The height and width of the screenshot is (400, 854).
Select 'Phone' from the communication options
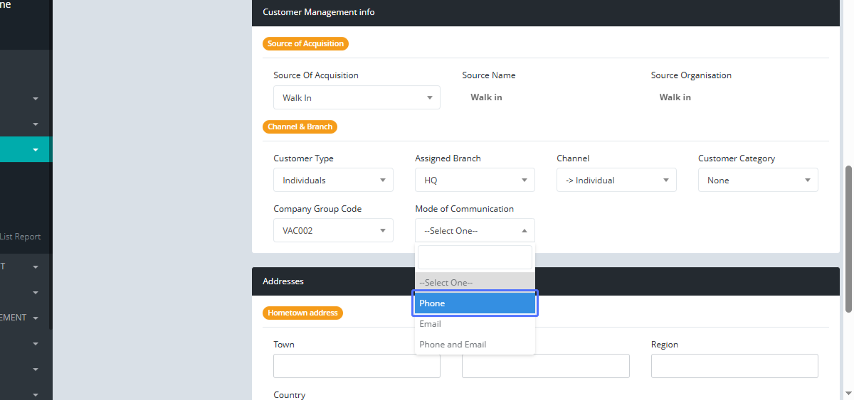click(x=475, y=303)
